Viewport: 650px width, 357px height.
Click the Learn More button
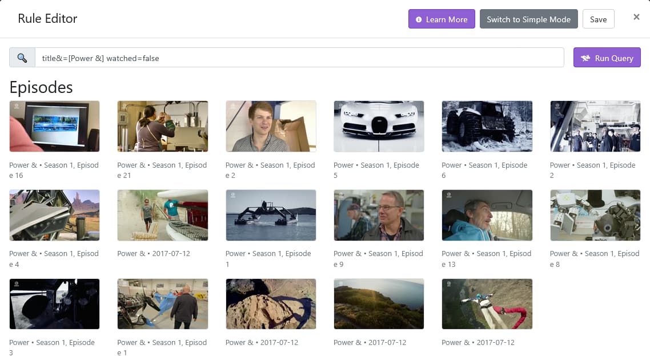(x=441, y=19)
